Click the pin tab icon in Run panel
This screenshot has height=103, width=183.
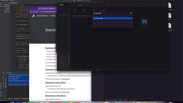(3, 86)
